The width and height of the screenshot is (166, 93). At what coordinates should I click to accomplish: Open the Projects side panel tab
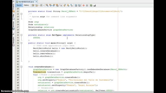[13, 8]
